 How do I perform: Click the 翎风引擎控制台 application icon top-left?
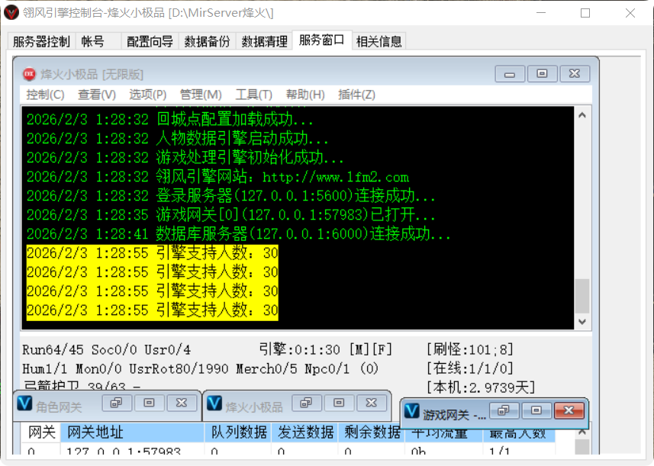pyautogui.click(x=11, y=11)
